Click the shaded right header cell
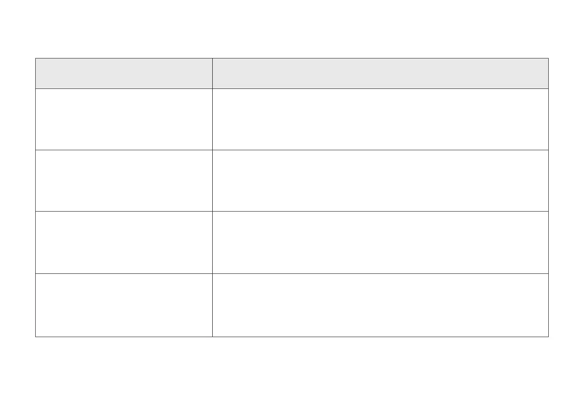The width and height of the screenshot is (583, 407). [380, 73]
